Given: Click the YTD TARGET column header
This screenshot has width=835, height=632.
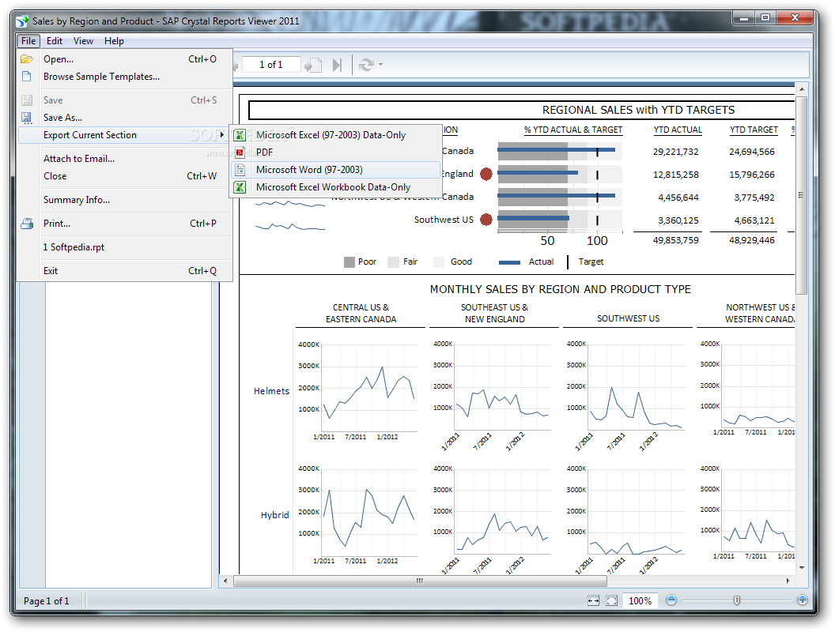Looking at the screenshot, I should point(754,130).
